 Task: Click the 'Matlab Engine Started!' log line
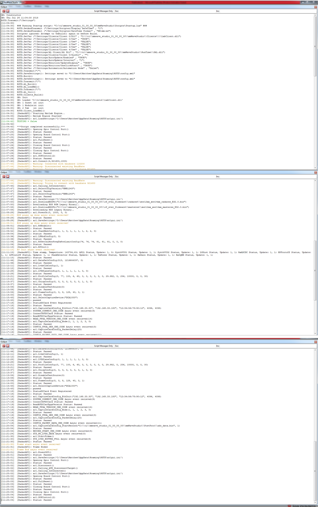[x=32, y=116]
